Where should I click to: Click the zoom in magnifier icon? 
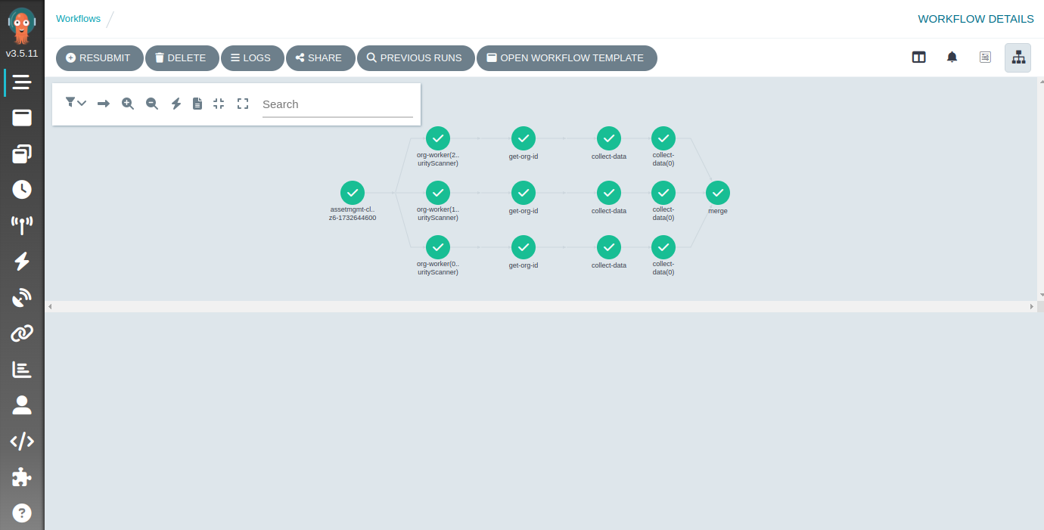pos(128,104)
